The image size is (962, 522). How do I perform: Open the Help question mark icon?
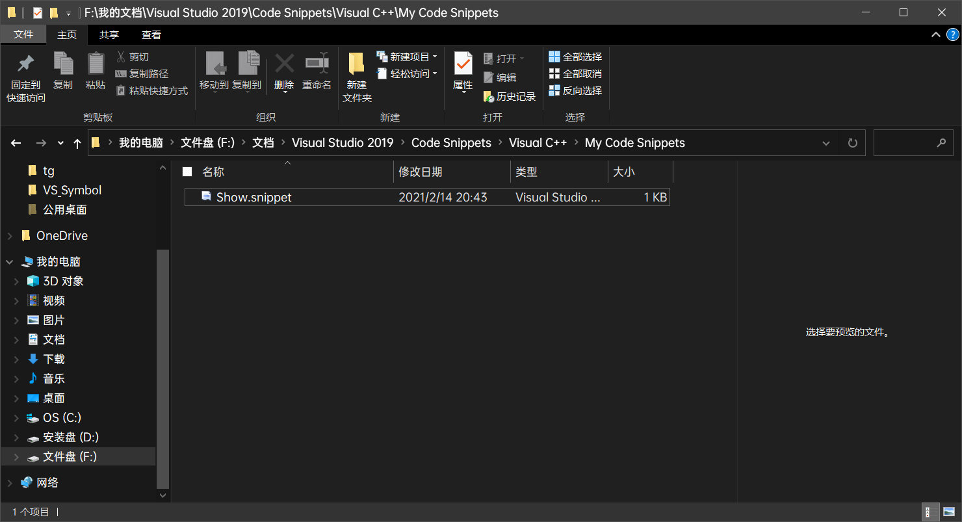click(952, 35)
